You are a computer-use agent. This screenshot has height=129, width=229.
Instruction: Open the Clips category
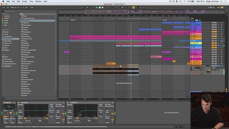pos(6,48)
